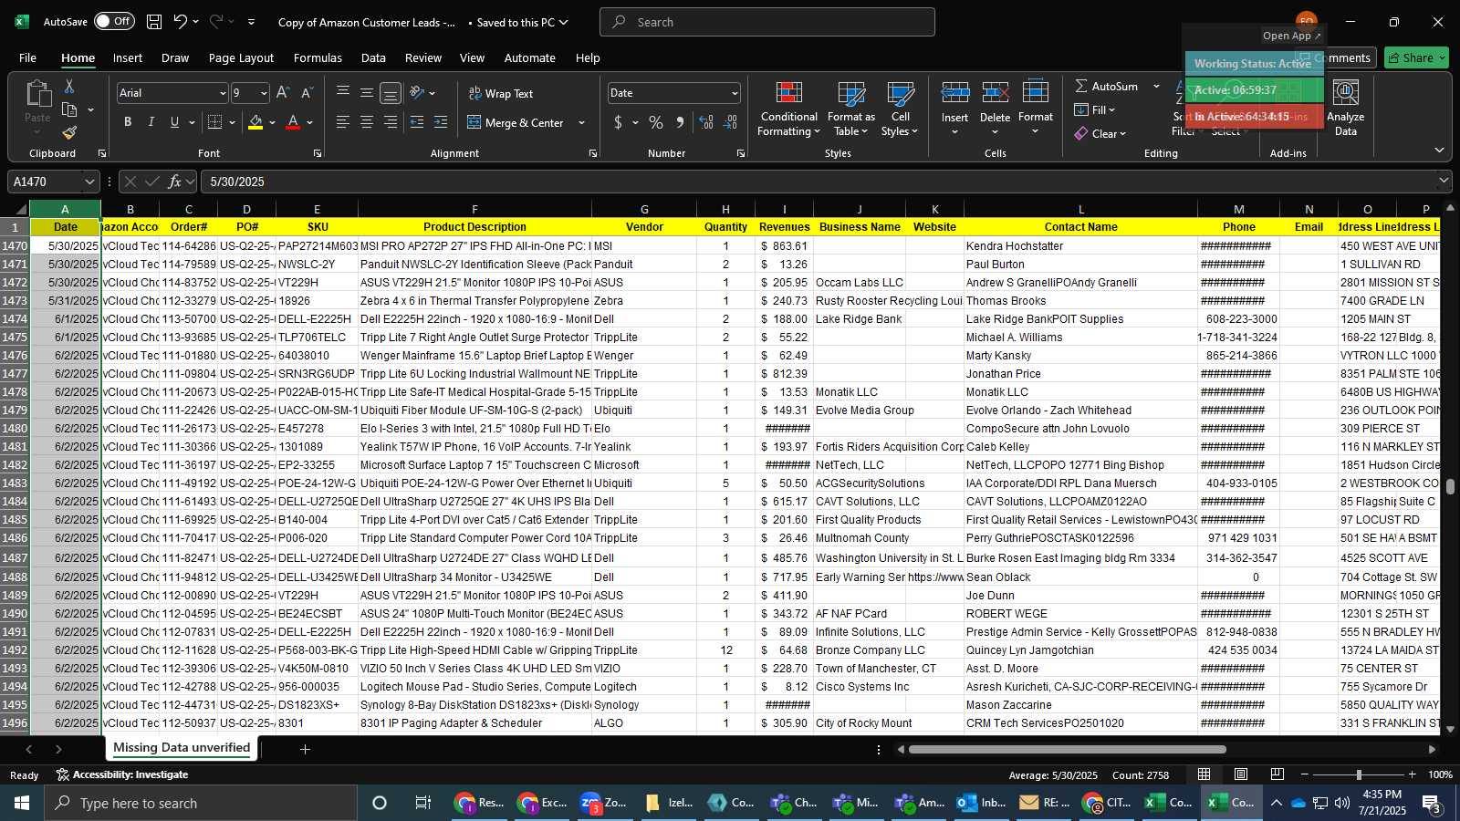This screenshot has height=821, width=1460.
Task: Click the Align Right icon
Action: pos(391,122)
